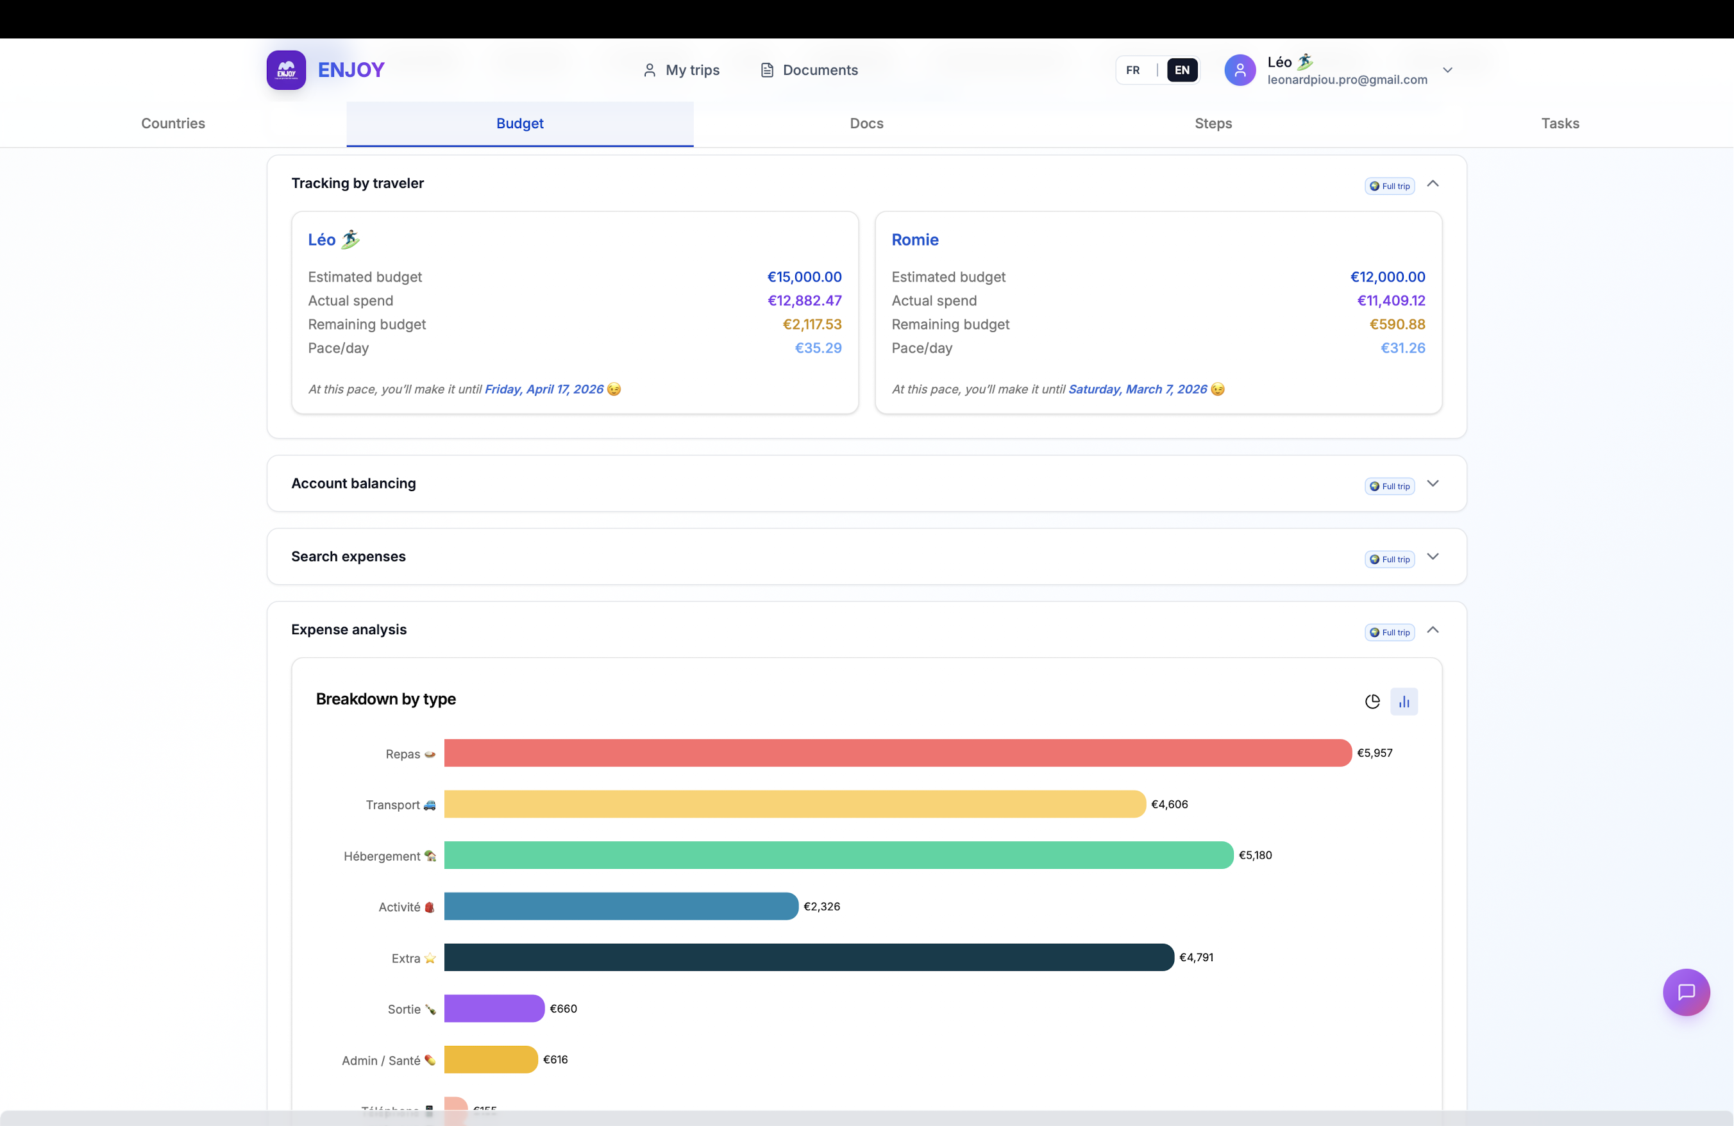
Task: Switch to pie chart view
Action: coord(1372,702)
